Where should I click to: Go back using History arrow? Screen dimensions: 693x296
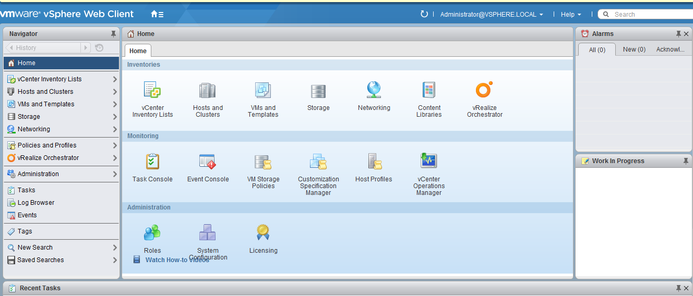pyautogui.click(x=10, y=48)
